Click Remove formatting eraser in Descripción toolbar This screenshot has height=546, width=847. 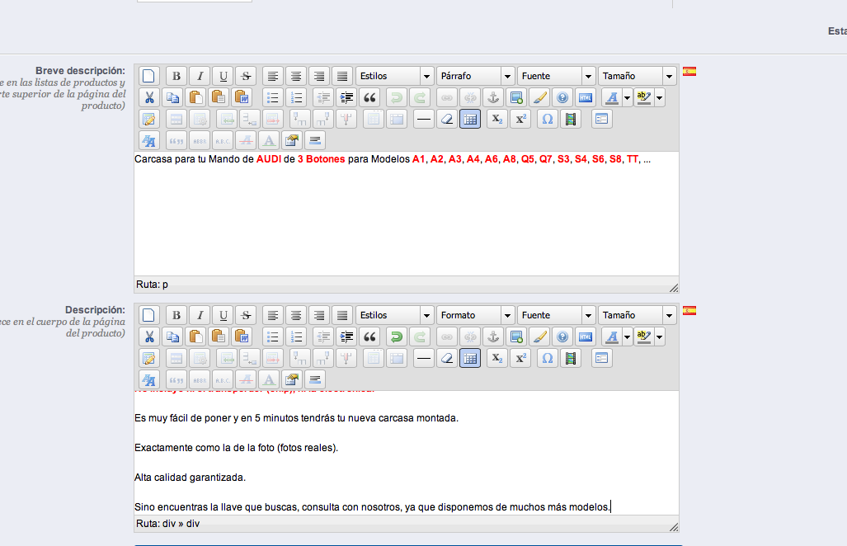pyautogui.click(x=447, y=359)
